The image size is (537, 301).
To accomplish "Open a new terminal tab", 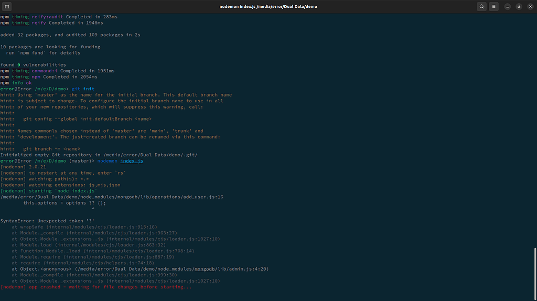I will pos(8,6).
